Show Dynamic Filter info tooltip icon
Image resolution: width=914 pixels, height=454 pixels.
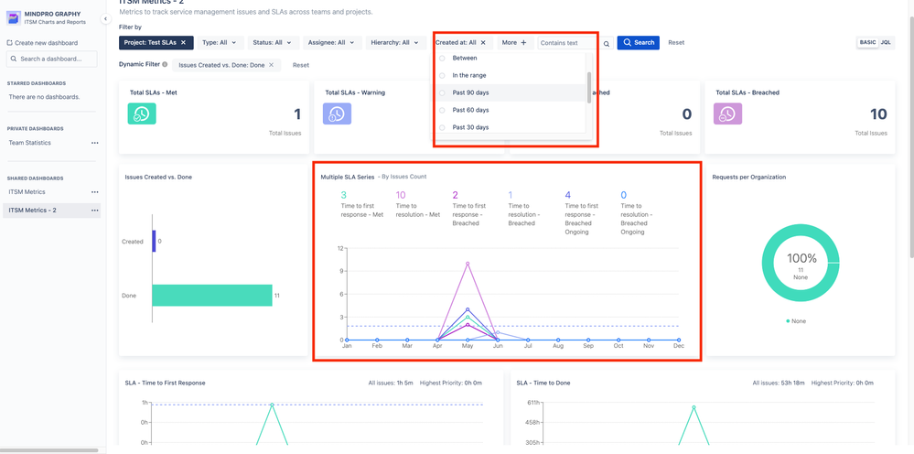tap(165, 65)
